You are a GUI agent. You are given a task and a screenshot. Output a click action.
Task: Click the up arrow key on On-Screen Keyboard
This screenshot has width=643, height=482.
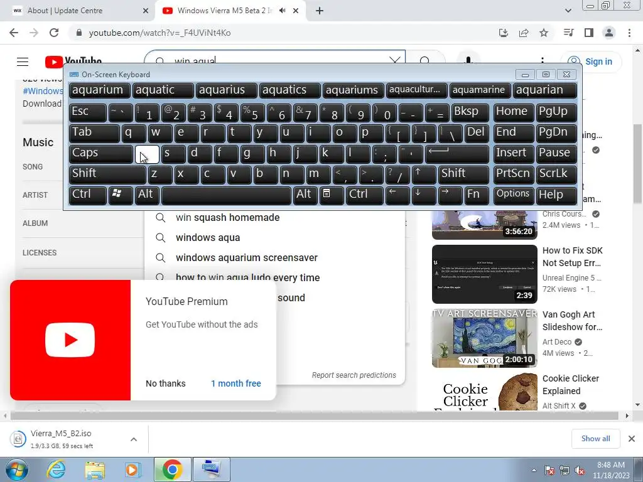point(424,174)
